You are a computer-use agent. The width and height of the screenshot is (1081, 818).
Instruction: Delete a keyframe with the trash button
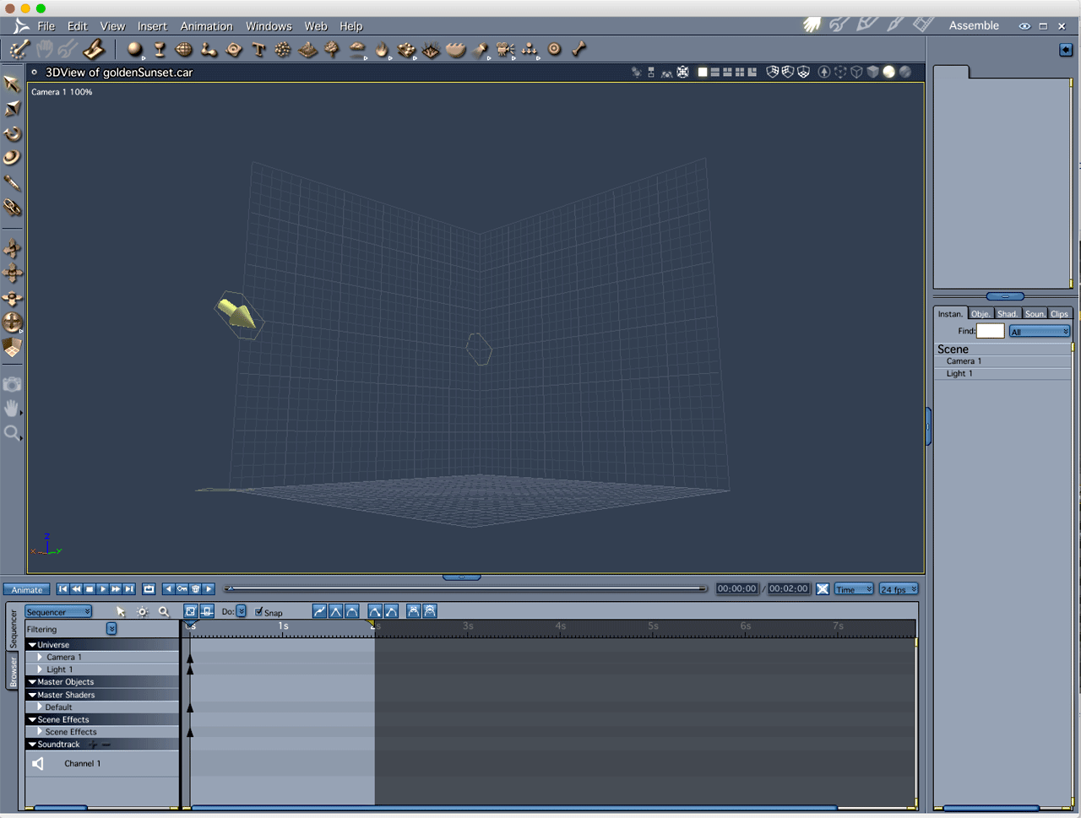point(196,588)
